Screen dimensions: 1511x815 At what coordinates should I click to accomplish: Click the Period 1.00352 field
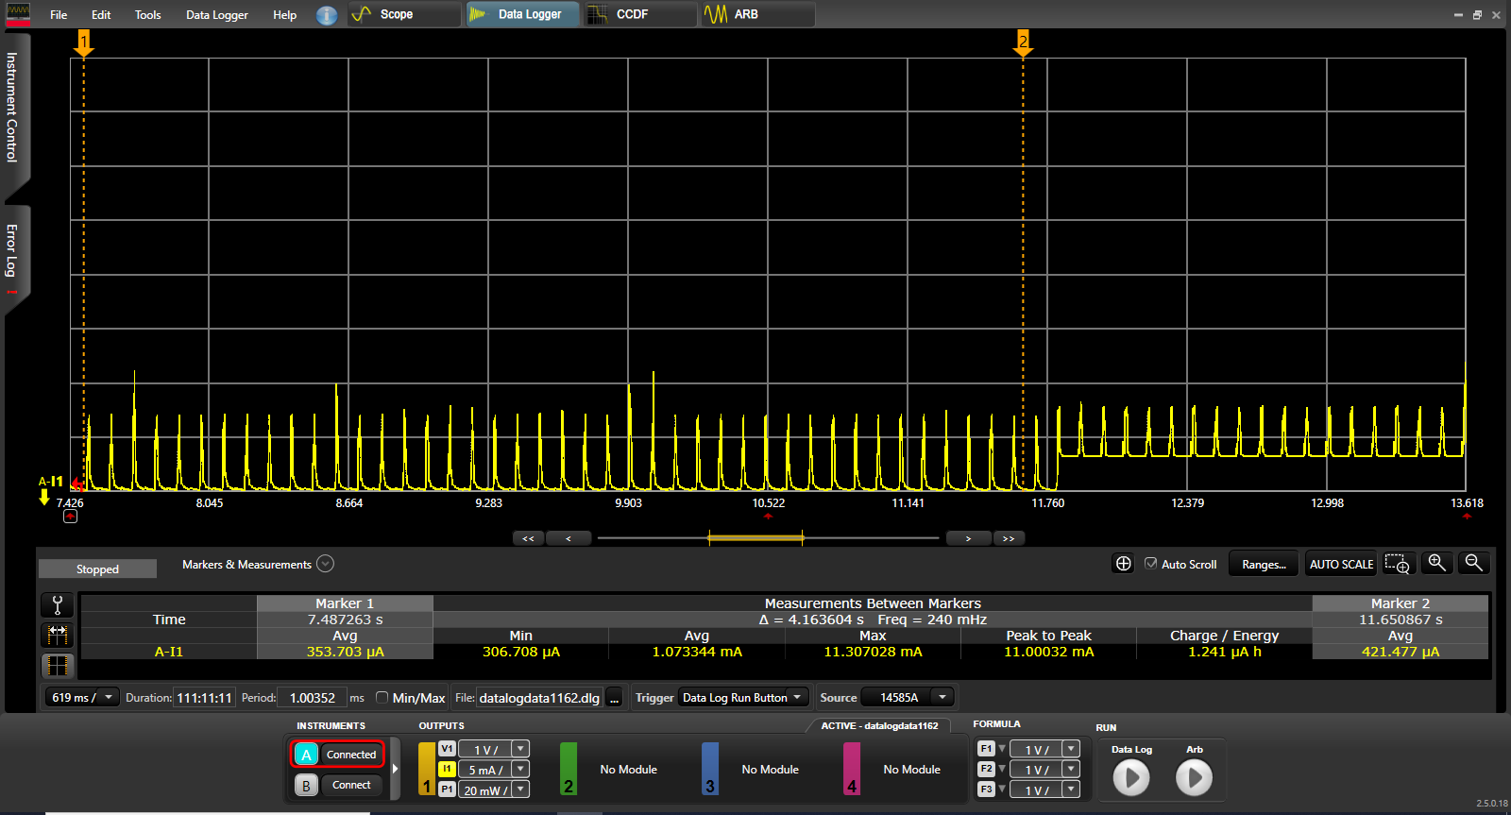(x=314, y=698)
